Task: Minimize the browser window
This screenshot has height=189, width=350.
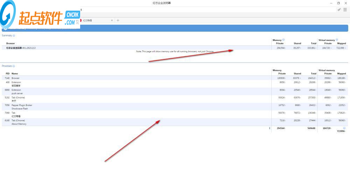Action: pos(331,3)
